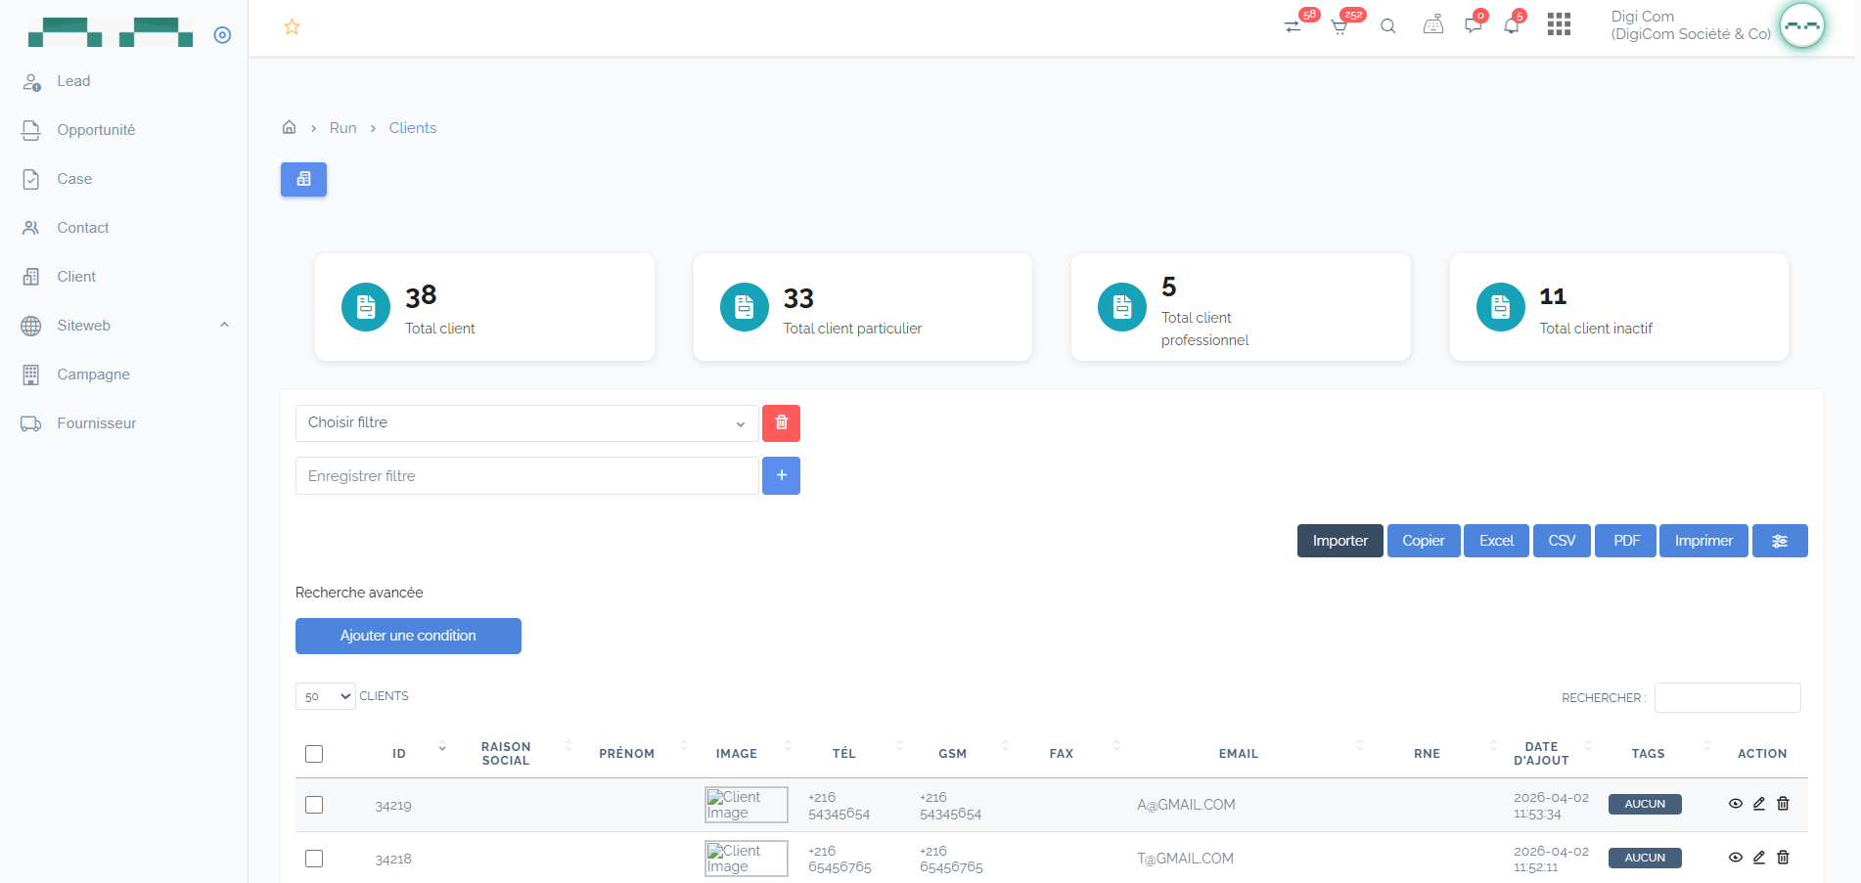Viewport: 1861px width, 883px height.
Task: Open the notifications bell
Action: pos(1511,26)
